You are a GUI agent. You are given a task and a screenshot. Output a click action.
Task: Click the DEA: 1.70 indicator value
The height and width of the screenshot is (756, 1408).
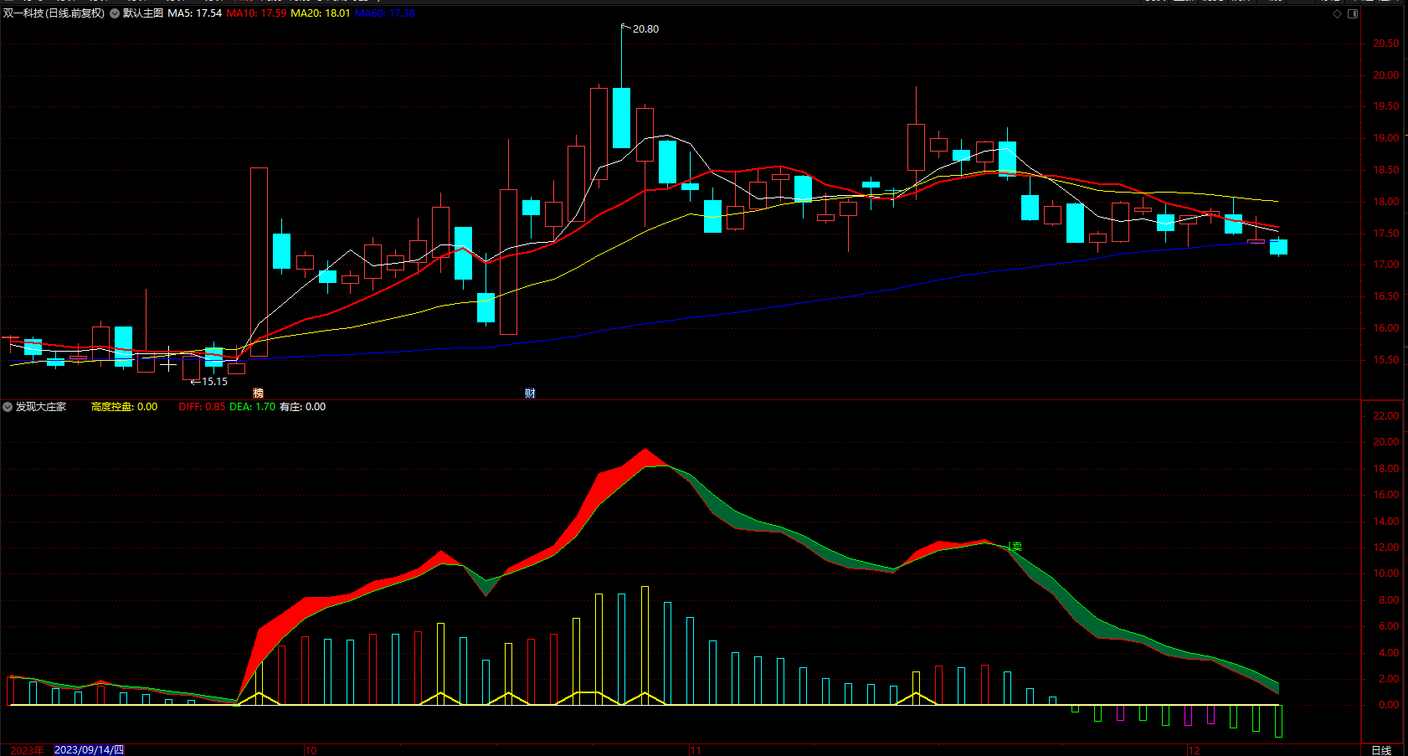tap(253, 407)
